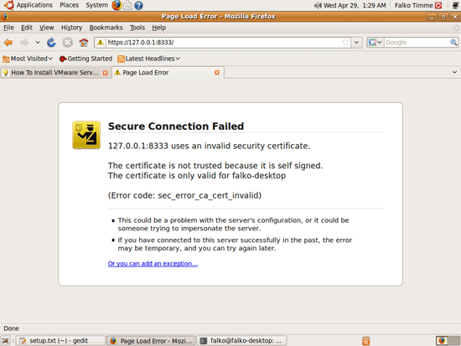The height and width of the screenshot is (346, 461).
Task: Bookmark this page with the star icon
Action: pyautogui.click(x=345, y=43)
